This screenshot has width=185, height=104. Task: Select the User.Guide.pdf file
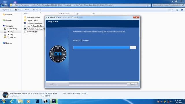[31, 32]
